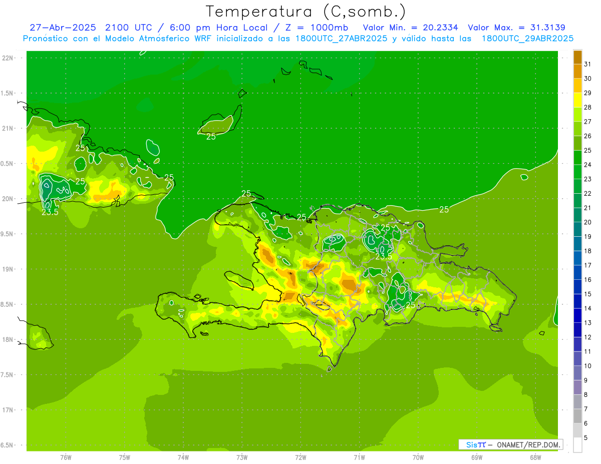Pick the green 24–25 colorbar segment
The width and height of the screenshot is (601, 464).
[x=577, y=158]
